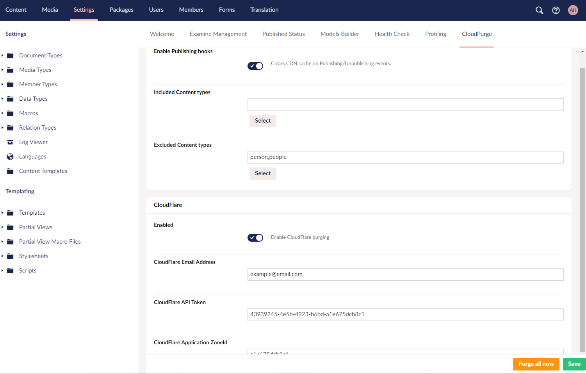Switch to the Profiling tab
Viewport: 586px width, 374px height.
pos(436,34)
